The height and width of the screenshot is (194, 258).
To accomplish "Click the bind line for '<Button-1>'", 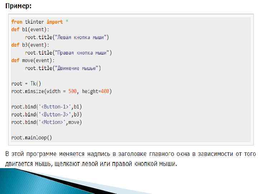I will click(x=47, y=107).
